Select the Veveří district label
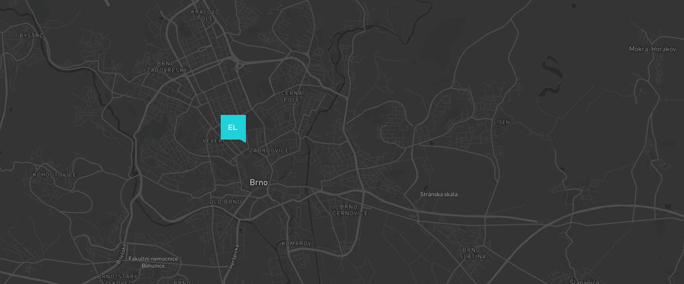The image size is (684, 284). [212, 141]
